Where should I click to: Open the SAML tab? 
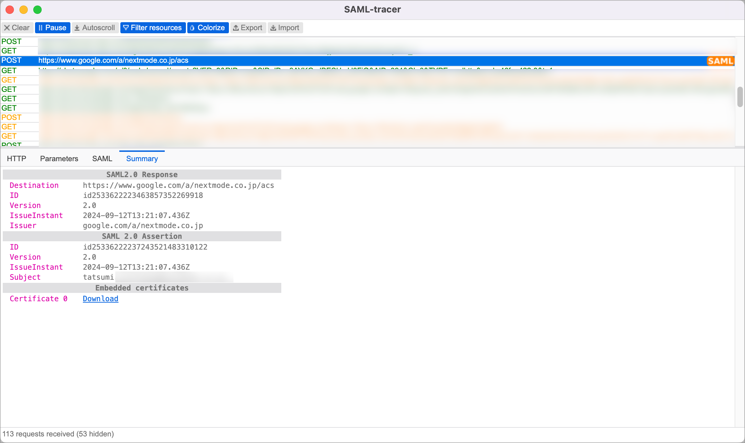[x=102, y=158]
